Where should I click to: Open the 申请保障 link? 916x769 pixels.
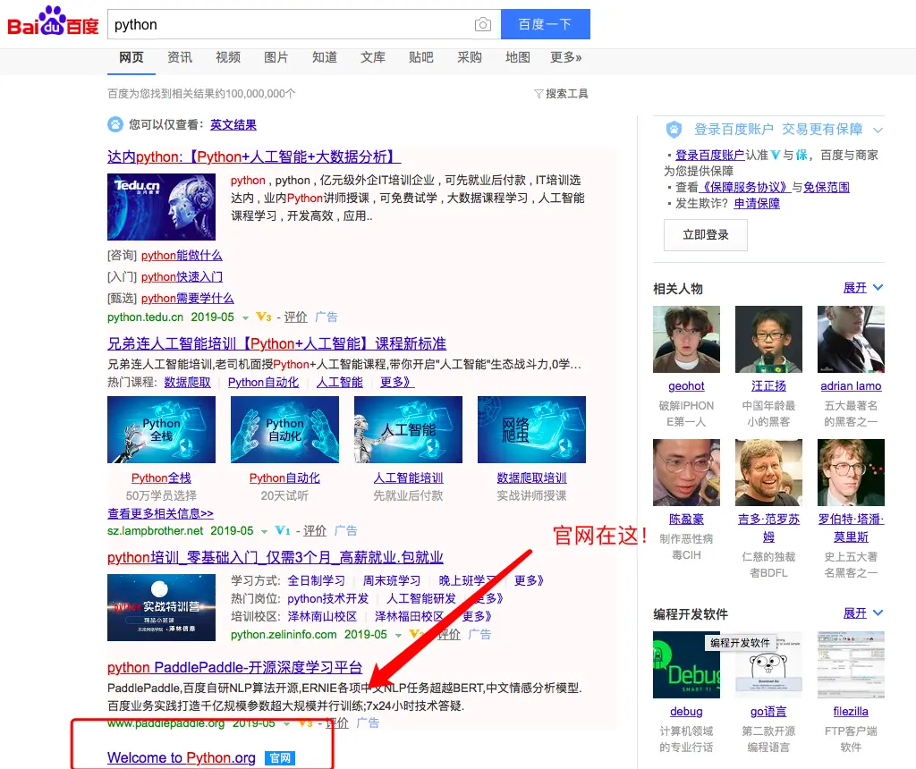coord(757,204)
